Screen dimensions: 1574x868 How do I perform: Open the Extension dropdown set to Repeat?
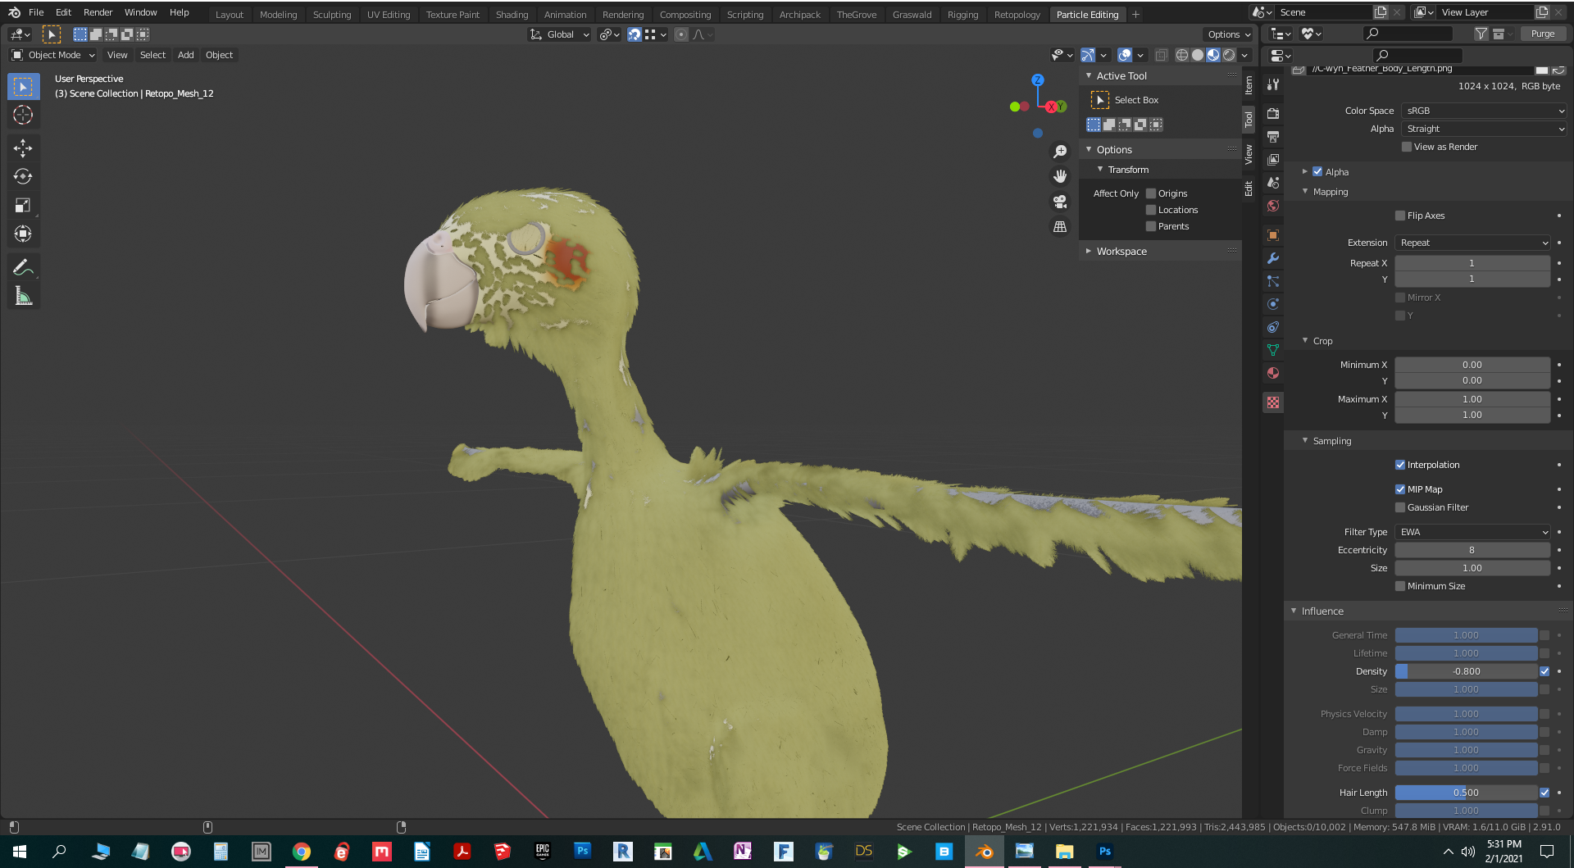point(1472,243)
